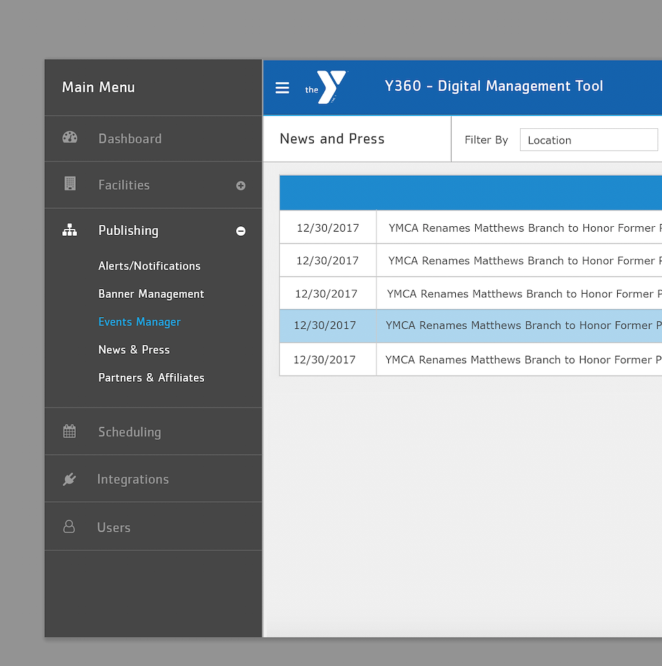This screenshot has width=662, height=666.
Task: Click the Integrations plug icon
Action: coord(69,479)
